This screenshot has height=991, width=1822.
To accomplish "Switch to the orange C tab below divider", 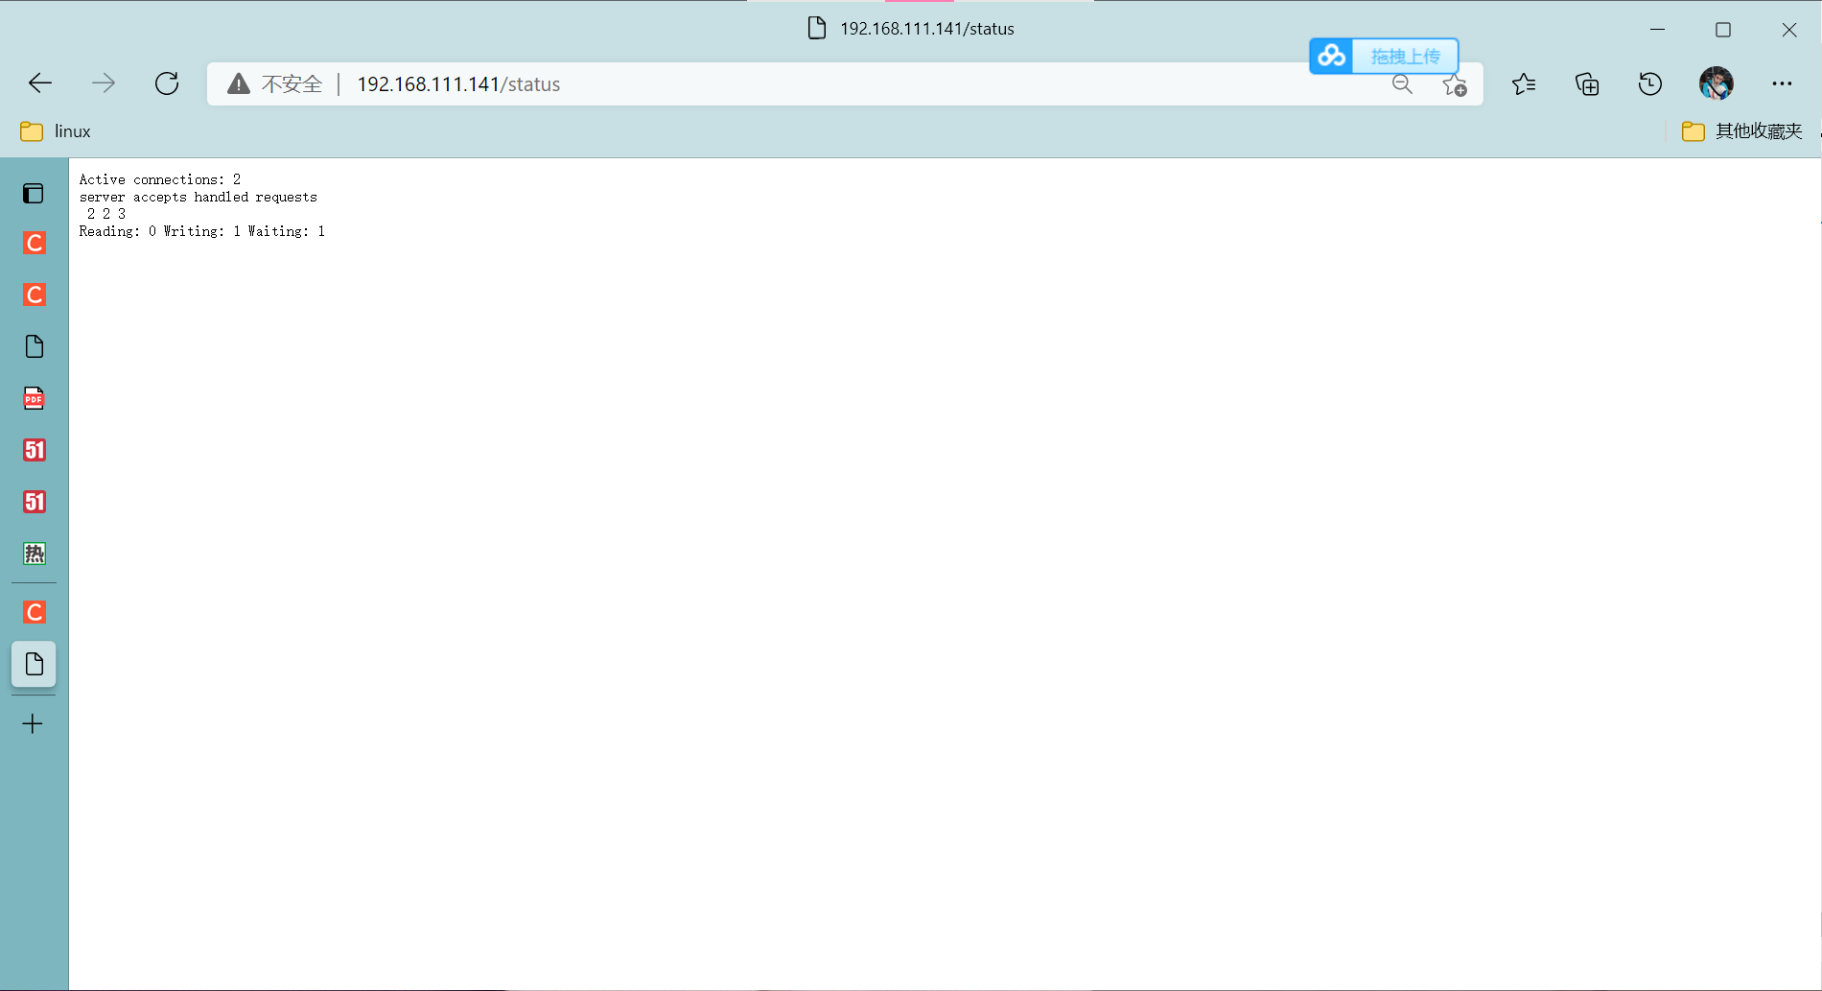I will [x=35, y=612].
